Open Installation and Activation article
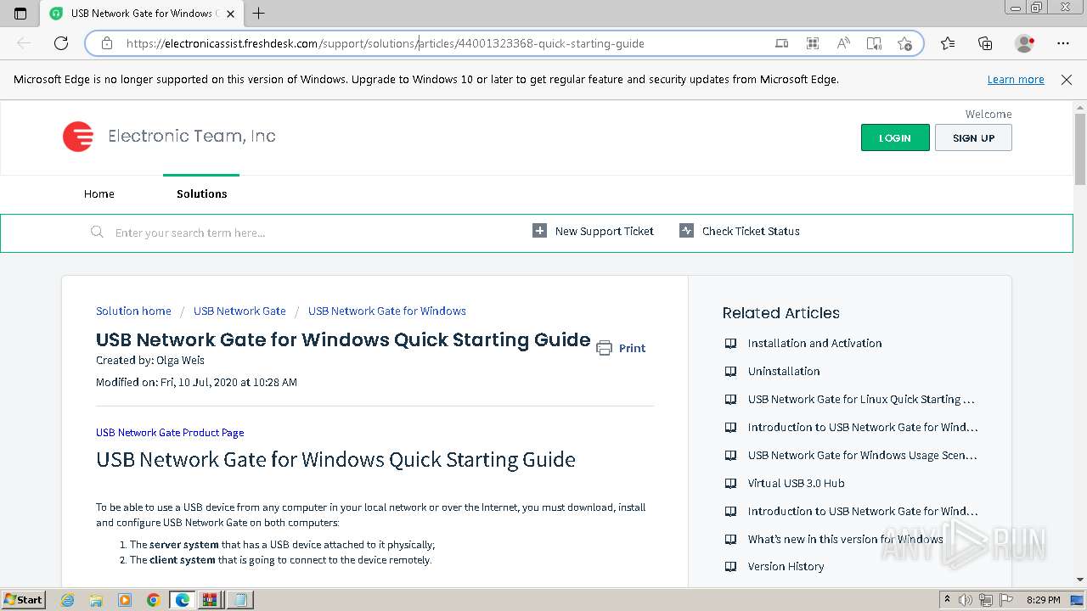The width and height of the screenshot is (1087, 611). (x=814, y=343)
